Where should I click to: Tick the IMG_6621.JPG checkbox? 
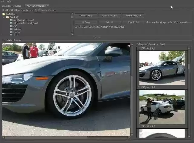[x=139, y=87]
